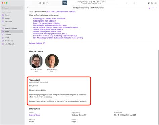Open the account profile icon
Viewport: 159px width, 125px height.
[x=149, y=3]
